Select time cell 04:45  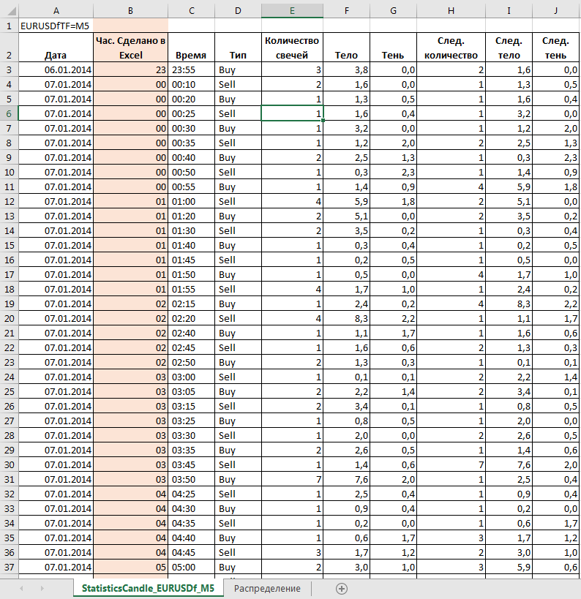(192, 552)
